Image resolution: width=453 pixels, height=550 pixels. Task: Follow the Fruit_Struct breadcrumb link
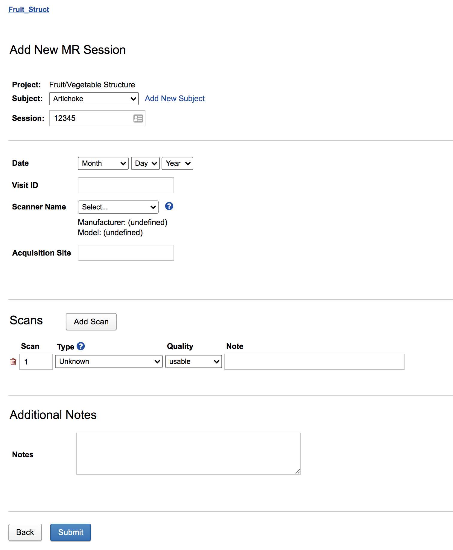pos(29,10)
